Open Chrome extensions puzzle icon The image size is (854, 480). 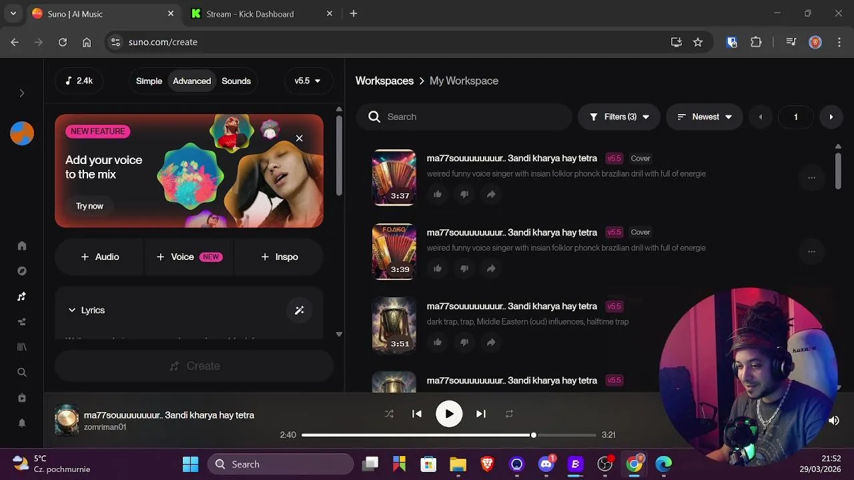[756, 42]
